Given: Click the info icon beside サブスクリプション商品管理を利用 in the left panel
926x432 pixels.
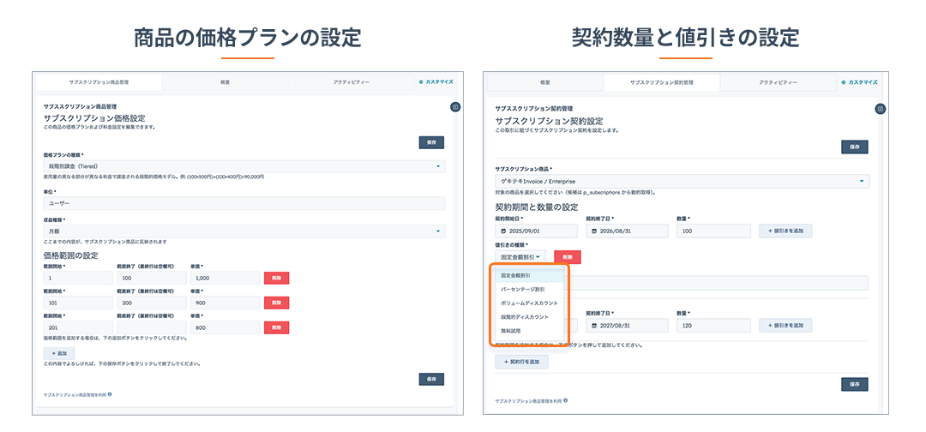Looking at the screenshot, I should click(110, 395).
